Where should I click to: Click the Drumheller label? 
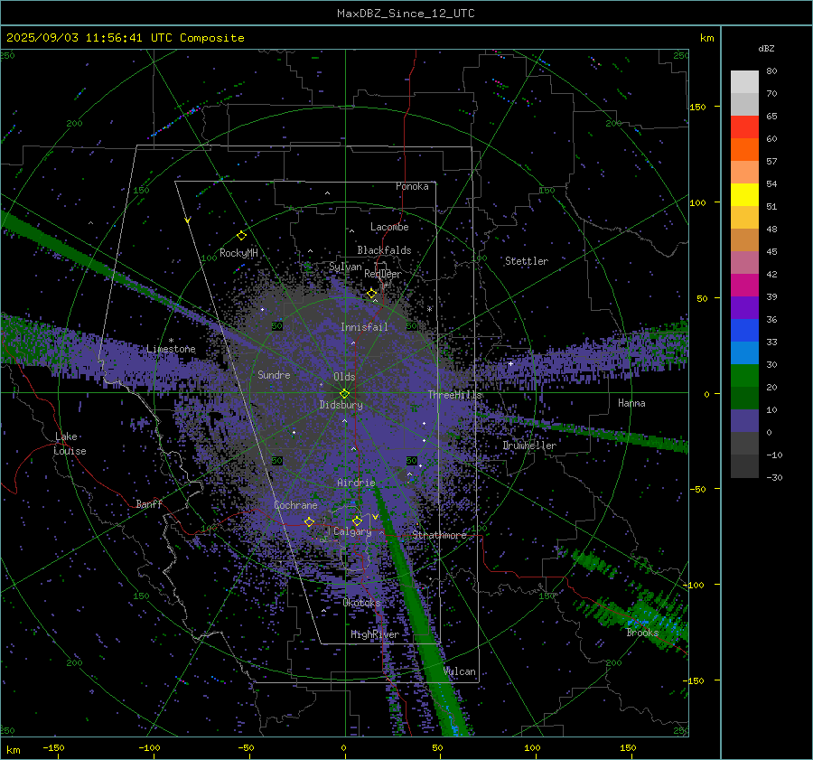point(529,446)
